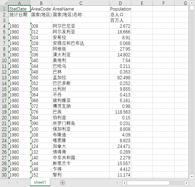Select the 喀麦隆 cell
Image resolution: width=195 pixels, height=187 pixels.
81,140
